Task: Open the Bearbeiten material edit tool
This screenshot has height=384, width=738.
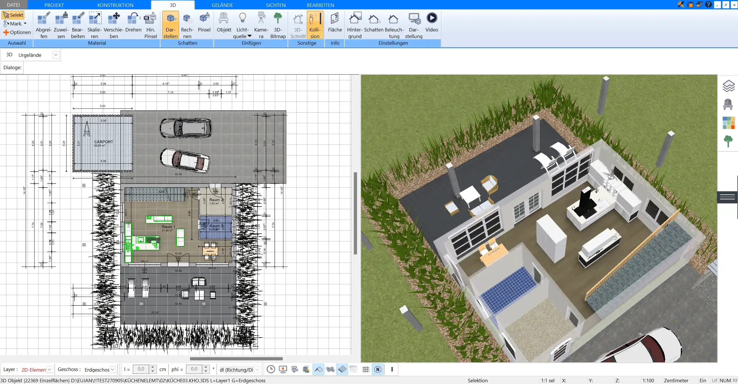Action: (78, 25)
